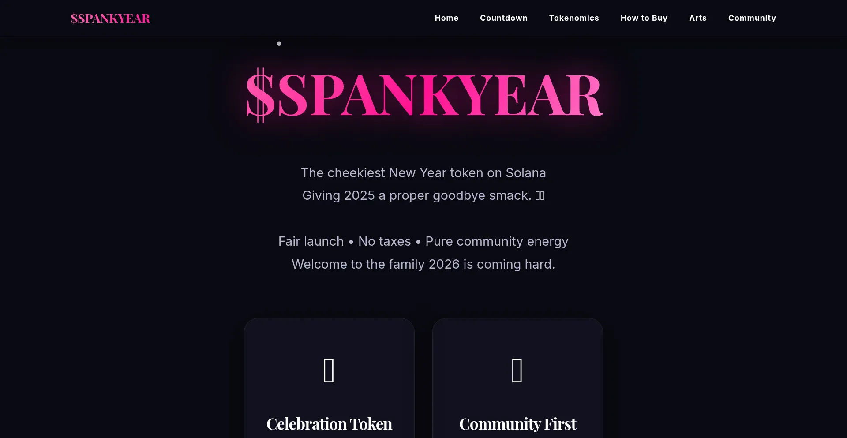Click the Community First heading

(517, 423)
